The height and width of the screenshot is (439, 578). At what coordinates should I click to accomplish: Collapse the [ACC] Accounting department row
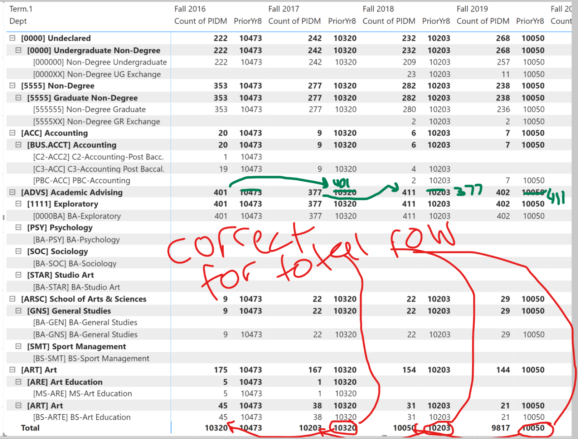[x=13, y=133]
